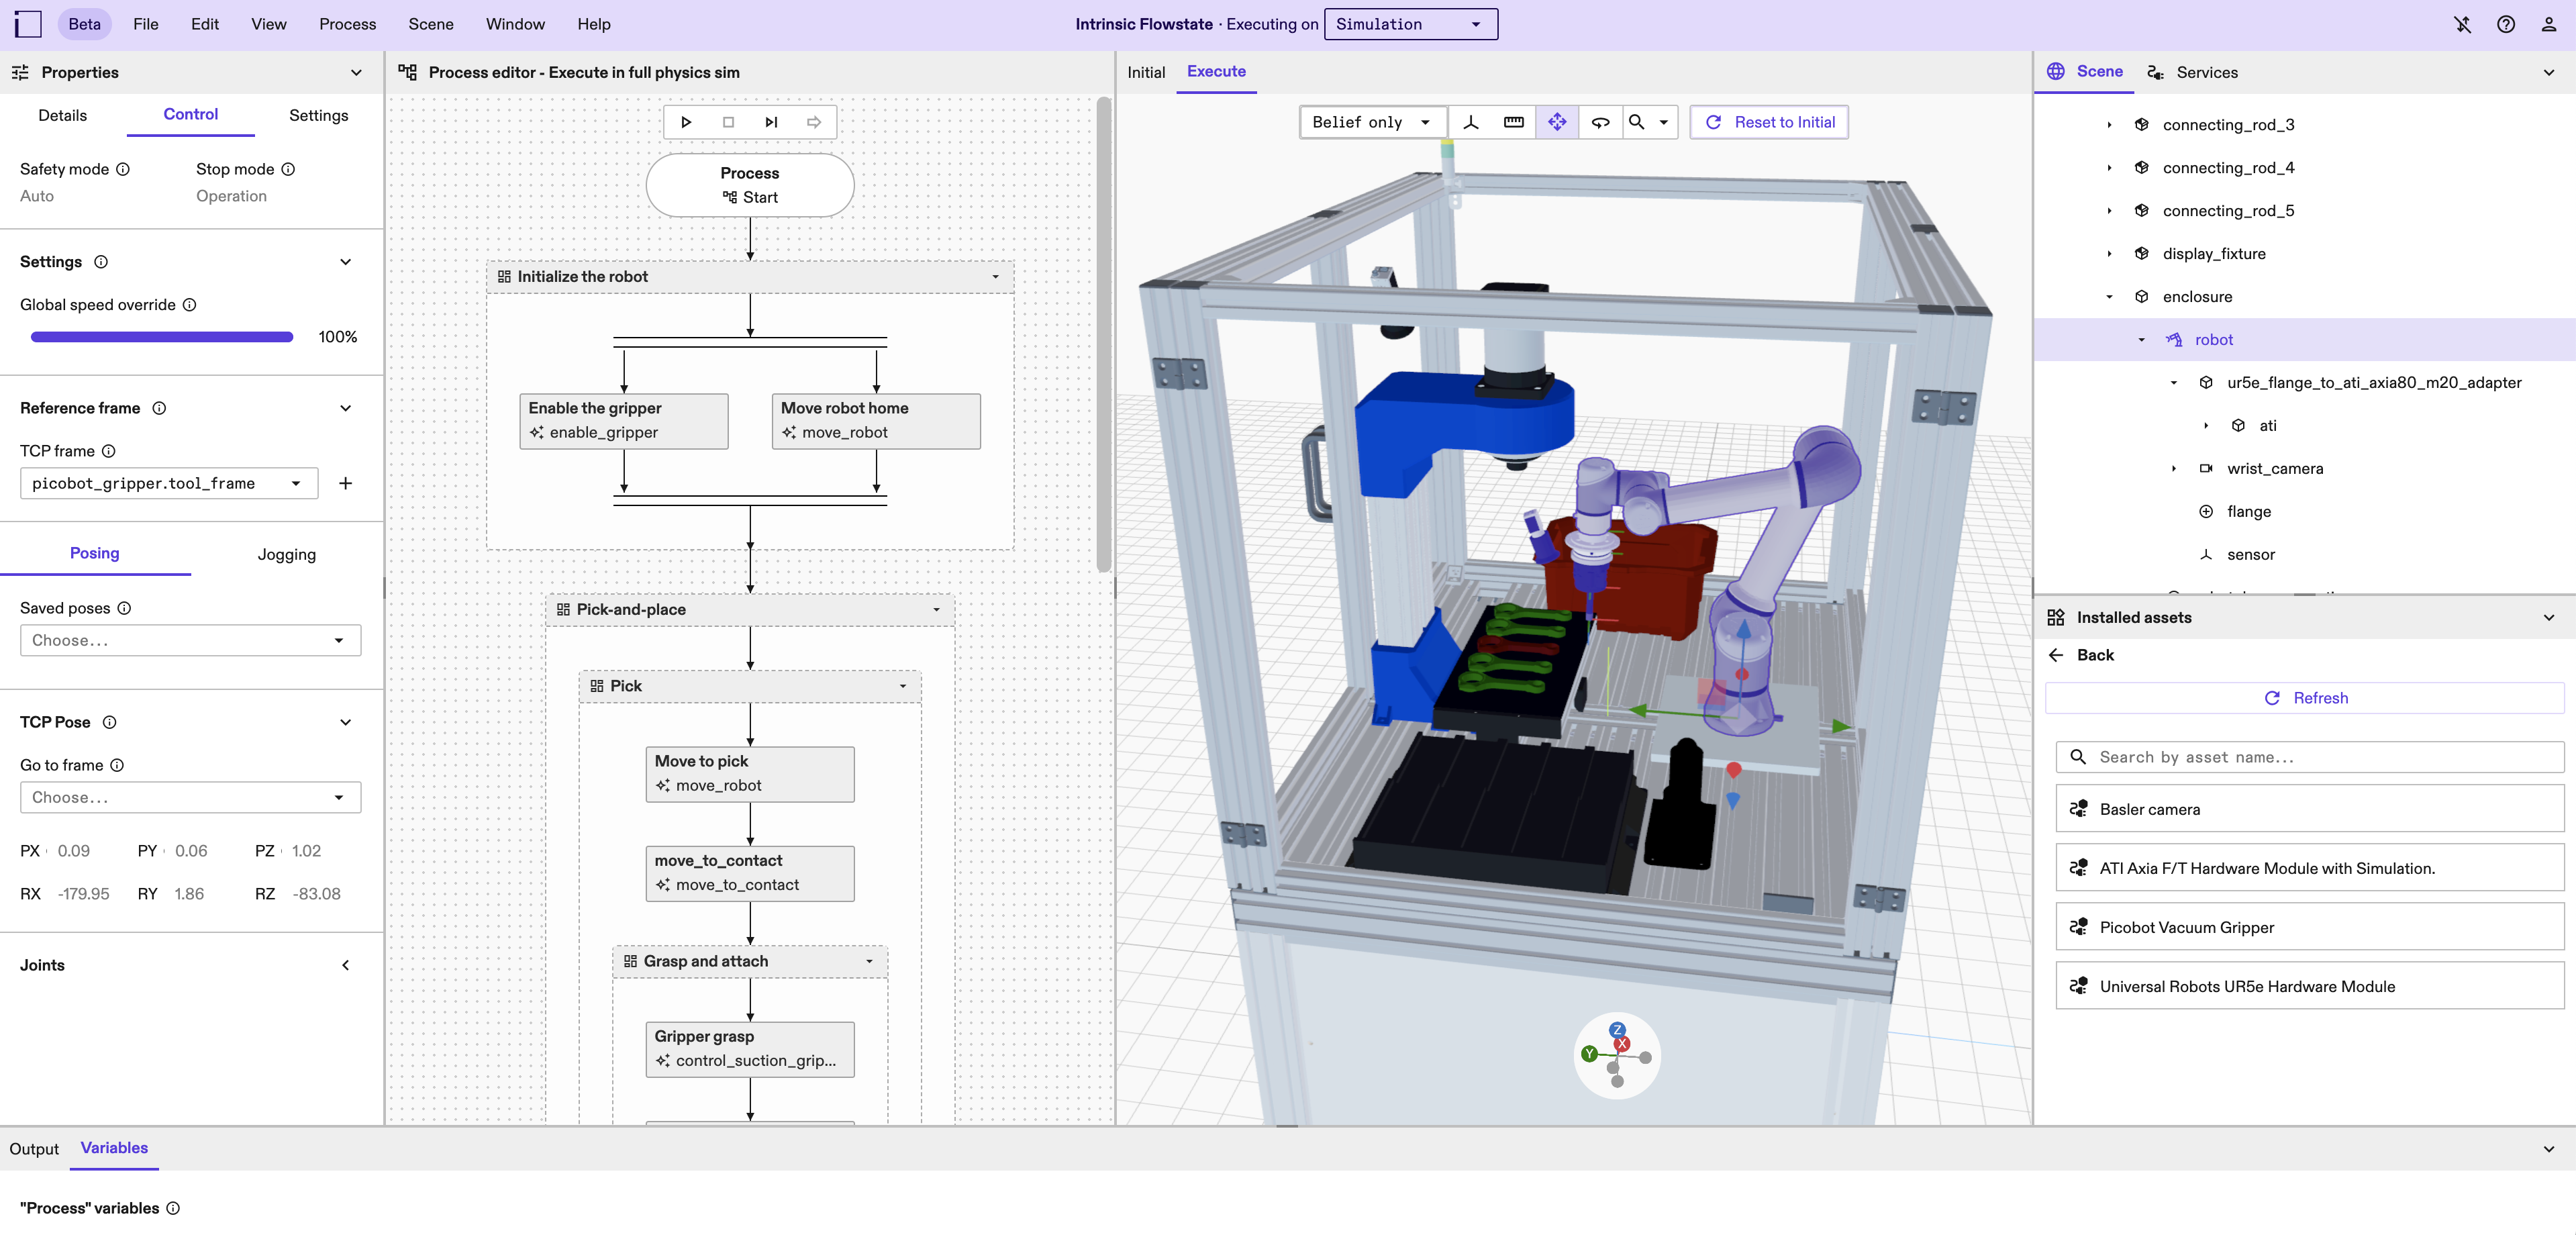
Task: Click the step-forward execution icon
Action: (771, 122)
